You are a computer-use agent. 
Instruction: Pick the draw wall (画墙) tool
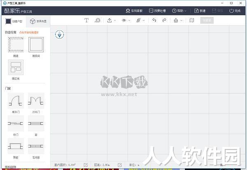tap(16, 45)
